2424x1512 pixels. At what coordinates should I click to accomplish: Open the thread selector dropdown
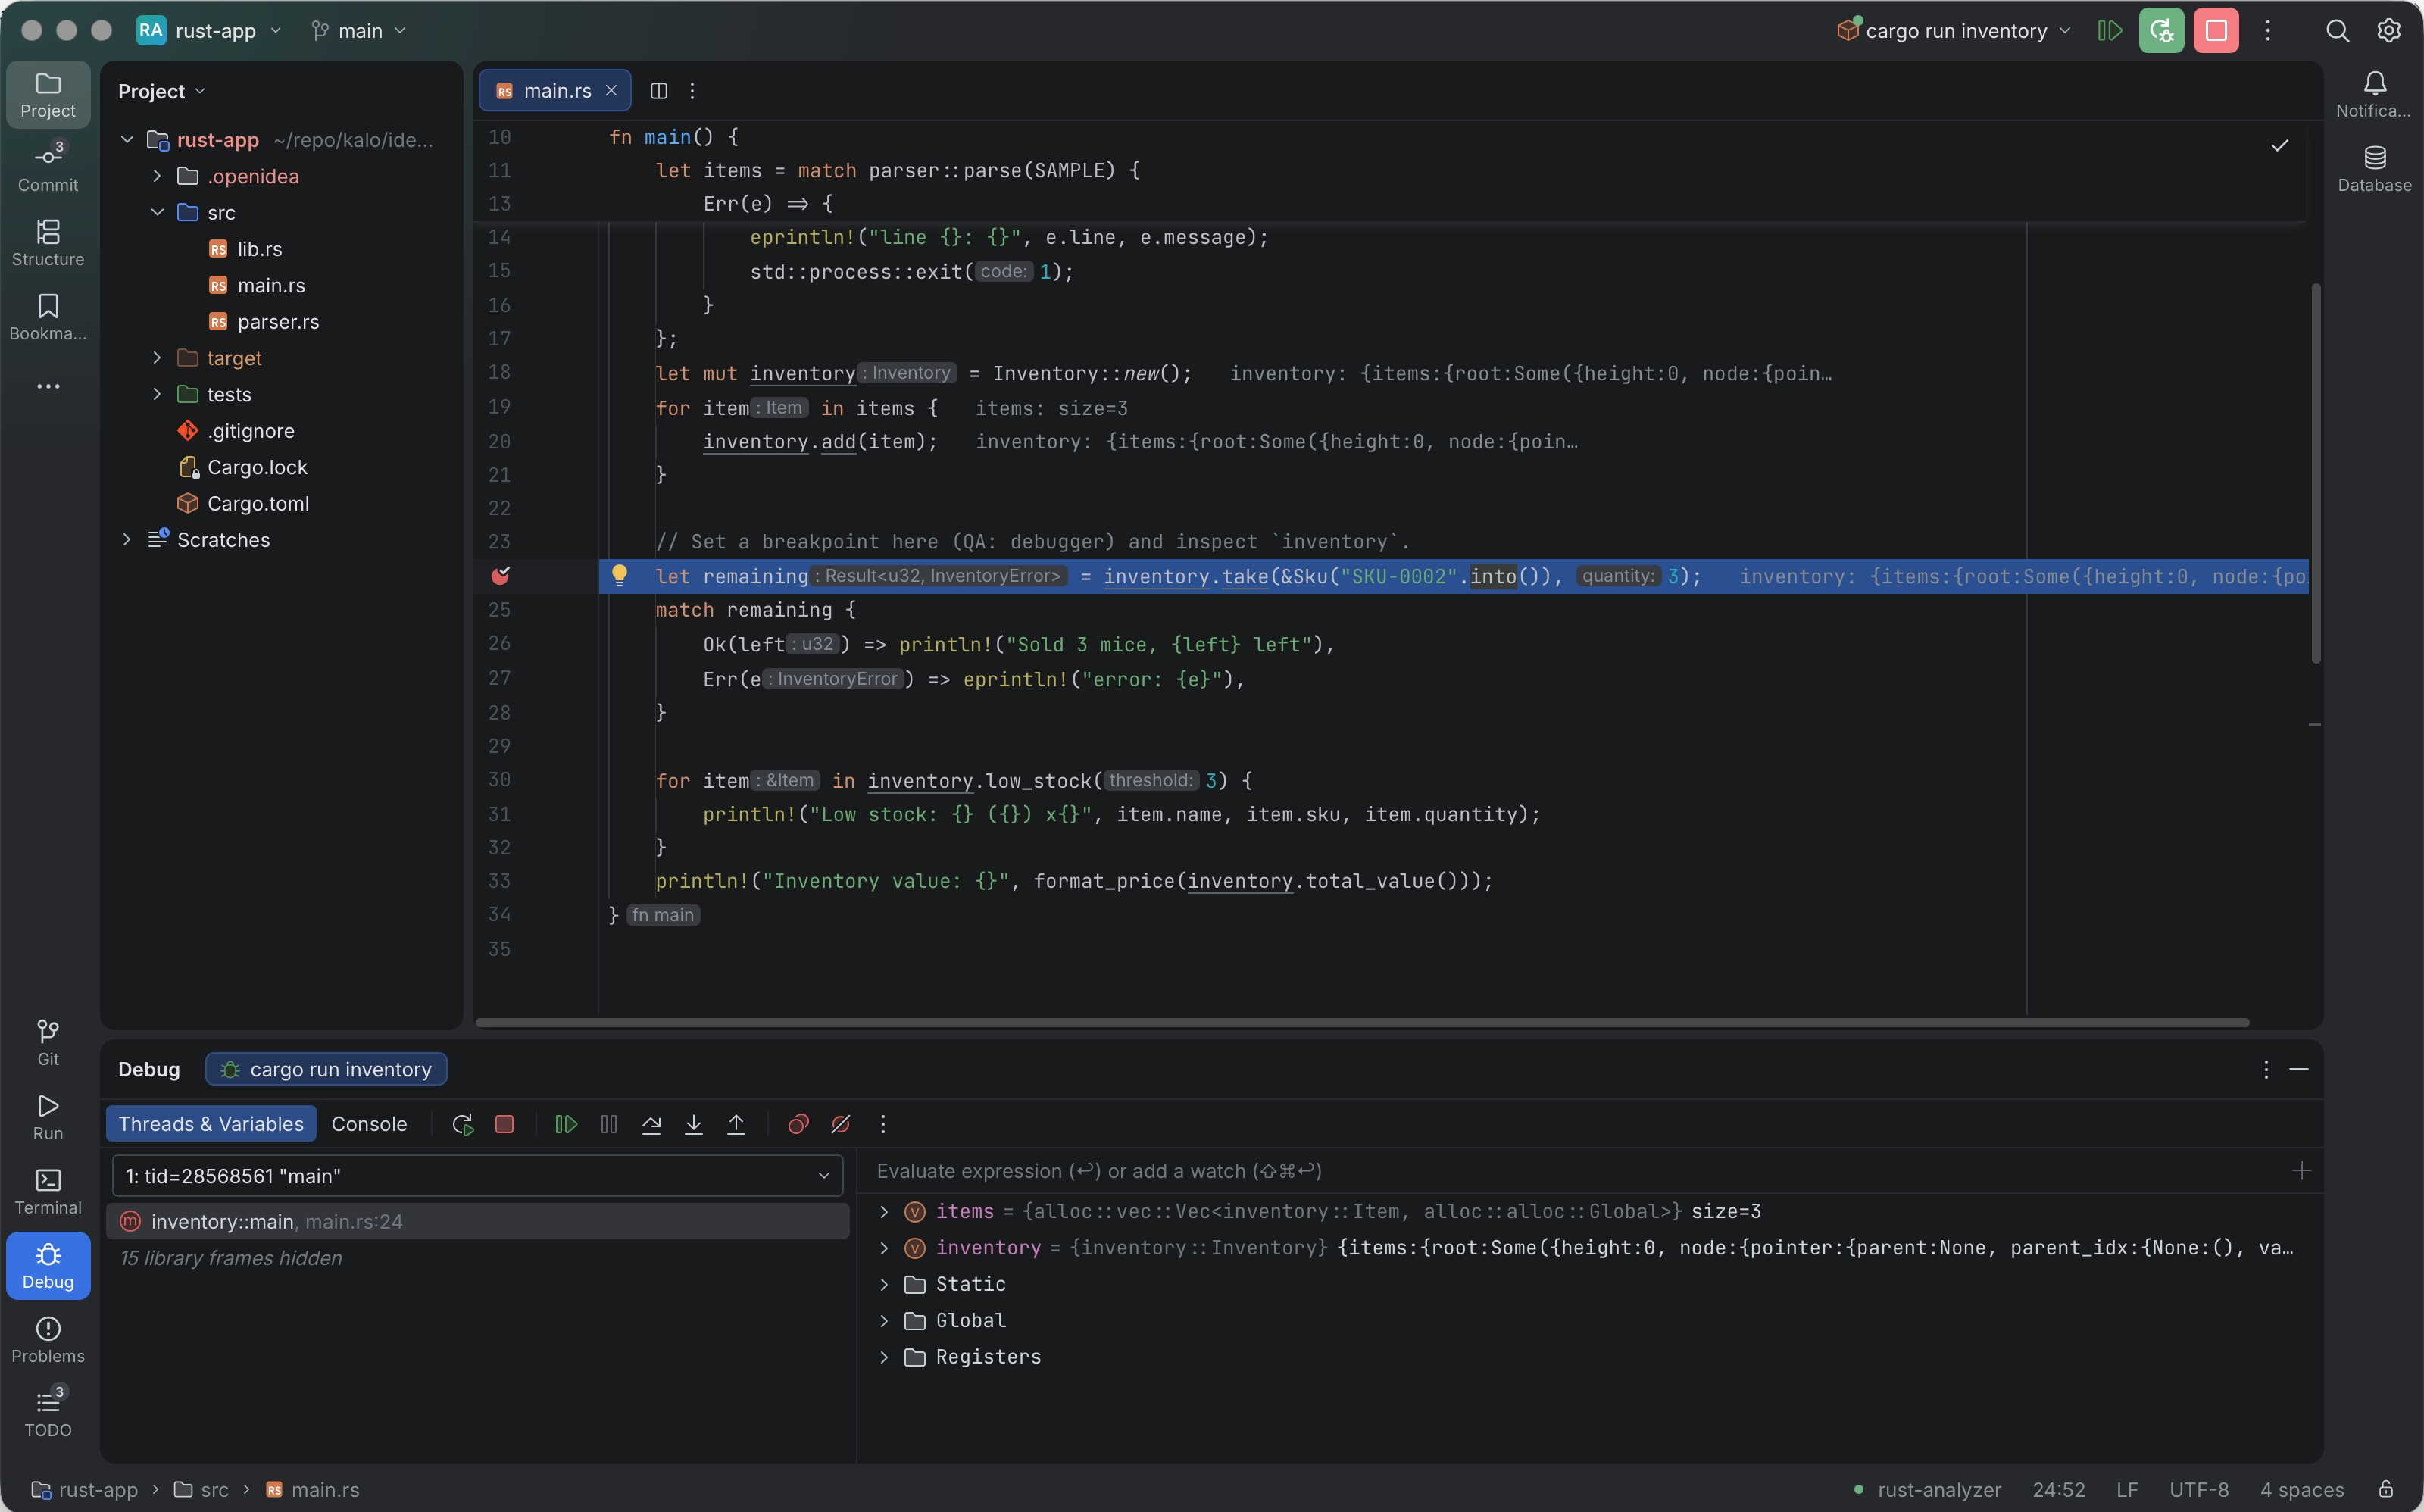click(477, 1175)
